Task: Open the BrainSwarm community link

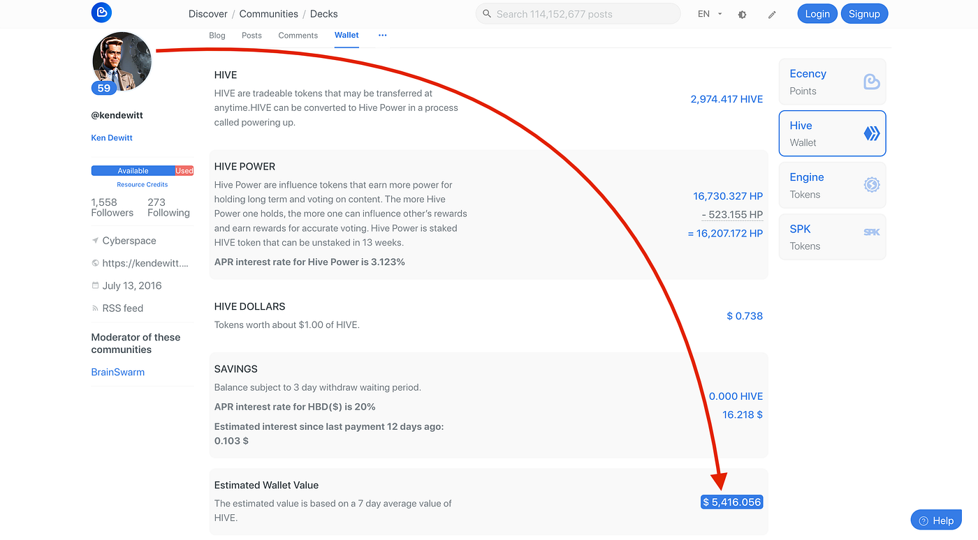Action: [x=118, y=372]
